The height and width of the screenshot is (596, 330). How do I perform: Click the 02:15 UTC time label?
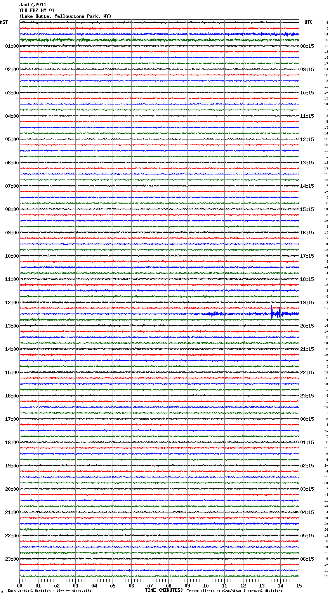[x=307, y=466]
